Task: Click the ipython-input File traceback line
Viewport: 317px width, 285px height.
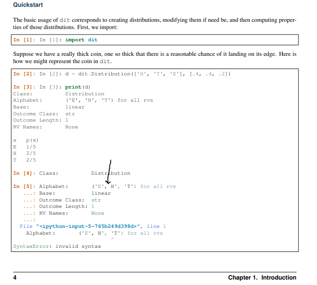Action: coord(93,226)
